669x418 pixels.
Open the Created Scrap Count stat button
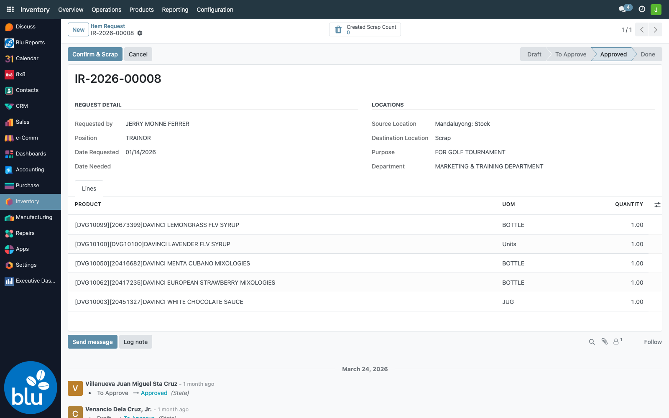coord(365,30)
